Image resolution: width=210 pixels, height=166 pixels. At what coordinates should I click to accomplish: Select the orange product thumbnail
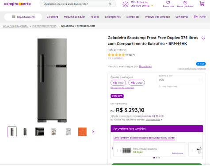point(82,131)
